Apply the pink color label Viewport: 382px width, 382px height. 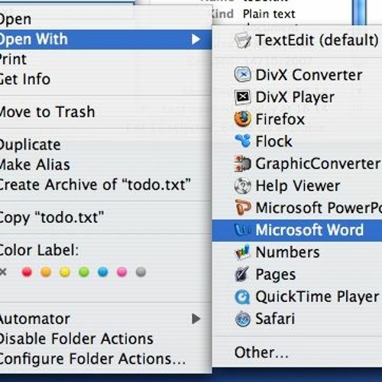[121, 272]
